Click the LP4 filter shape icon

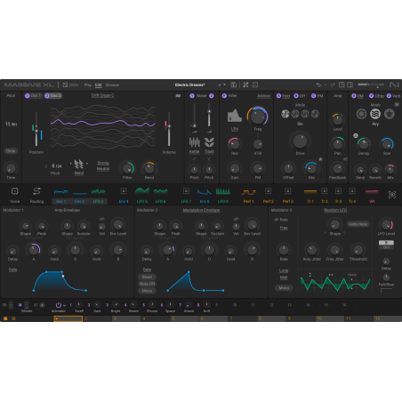coord(235,116)
